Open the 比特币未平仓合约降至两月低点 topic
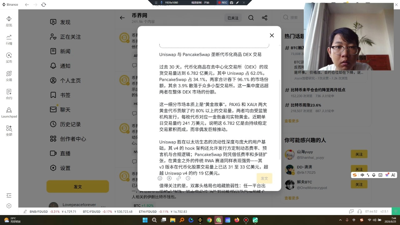400x225 pixels. (x=318, y=90)
